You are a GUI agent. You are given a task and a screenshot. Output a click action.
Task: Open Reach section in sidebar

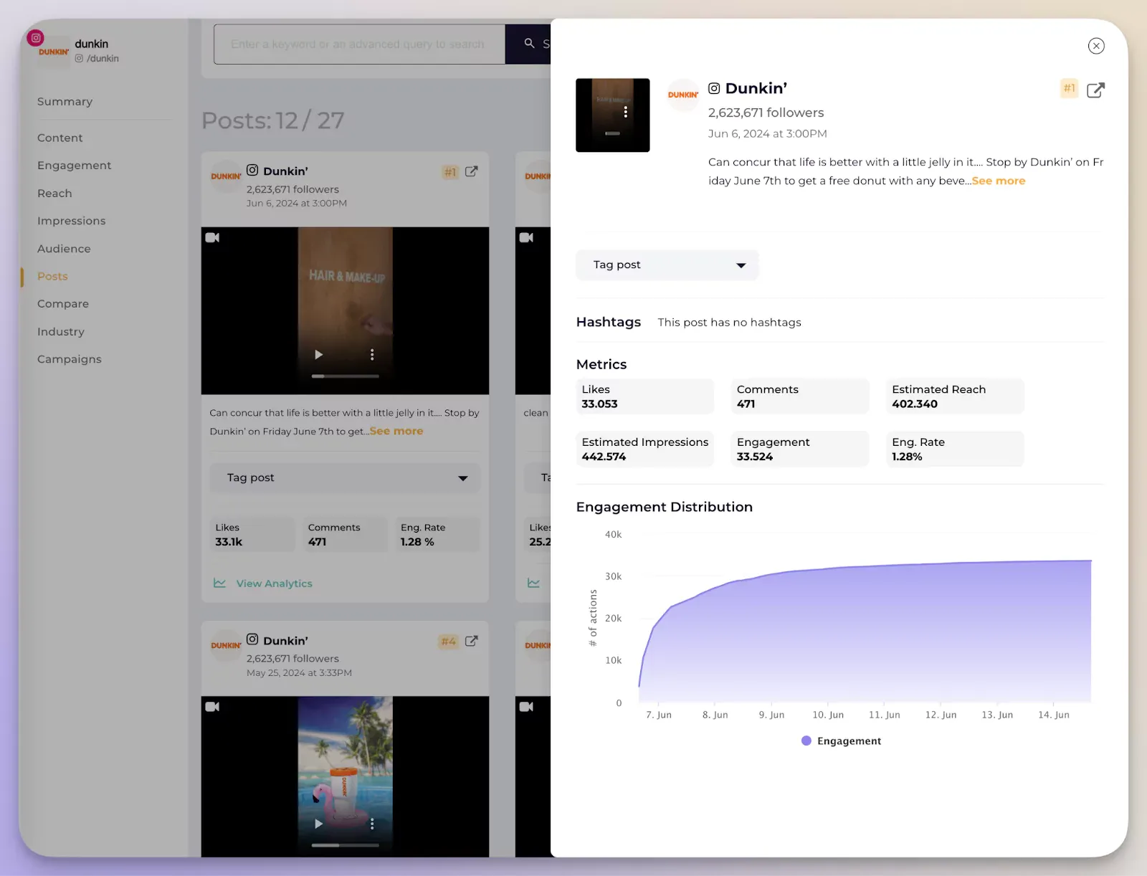pyautogui.click(x=54, y=194)
